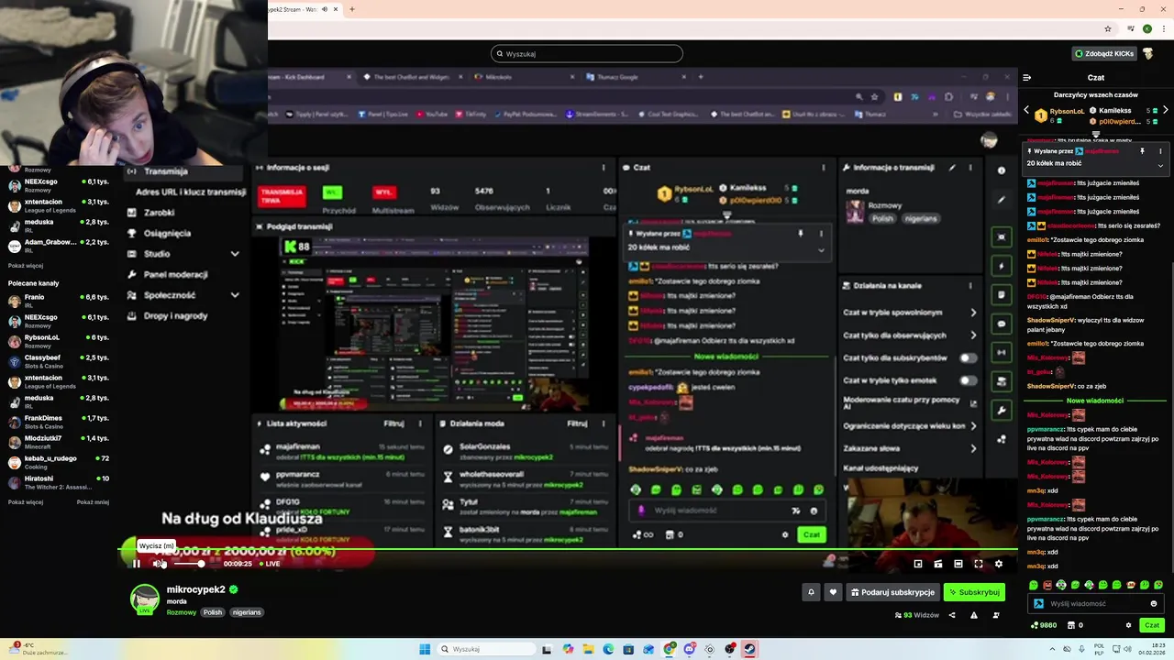The width and height of the screenshot is (1174, 660).
Task: Click Nowe wiadomości divider in chat
Action: [x=1095, y=401]
